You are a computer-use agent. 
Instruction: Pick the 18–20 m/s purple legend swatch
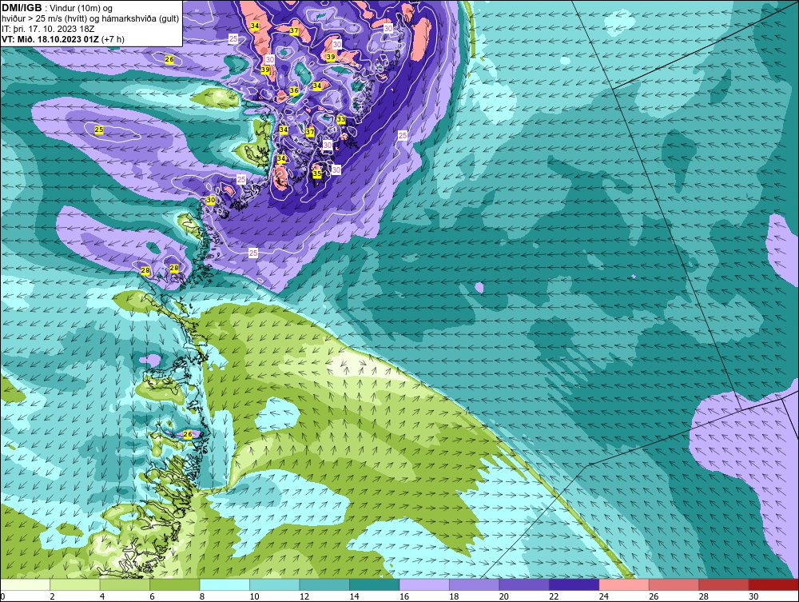point(475,584)
